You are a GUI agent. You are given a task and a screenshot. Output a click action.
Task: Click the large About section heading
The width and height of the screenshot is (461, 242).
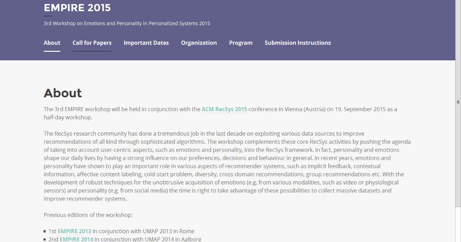(63, 93)
